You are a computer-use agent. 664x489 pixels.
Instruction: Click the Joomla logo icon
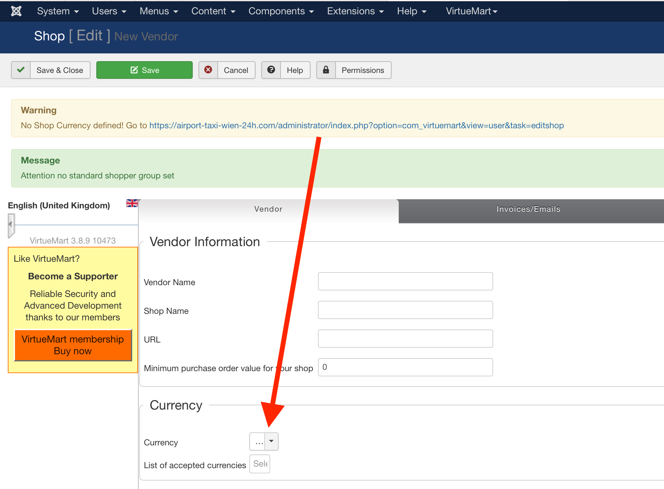point(16,11)
